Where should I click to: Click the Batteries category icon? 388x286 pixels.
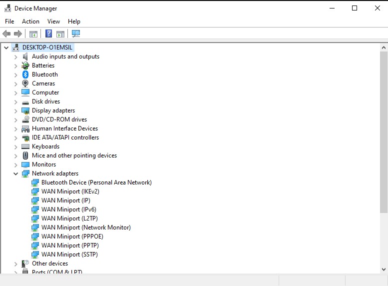[x=25, y=65]
